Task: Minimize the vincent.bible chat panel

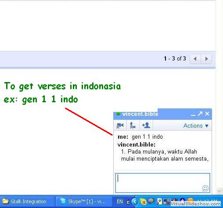Action: click(193, 115)
